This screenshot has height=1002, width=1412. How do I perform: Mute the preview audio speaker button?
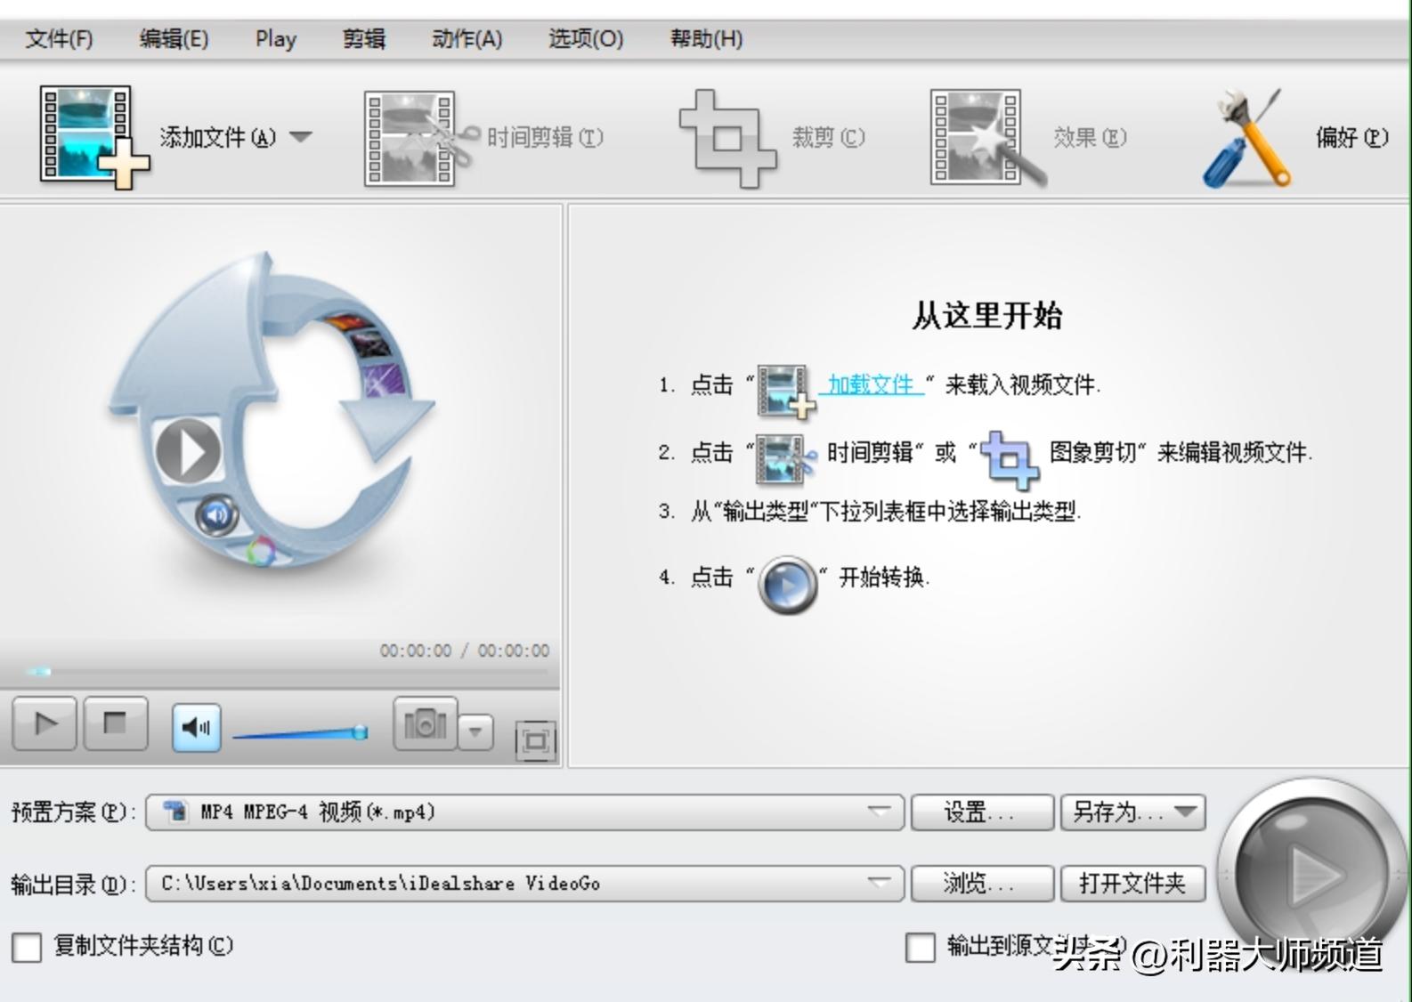pos(196,728)
